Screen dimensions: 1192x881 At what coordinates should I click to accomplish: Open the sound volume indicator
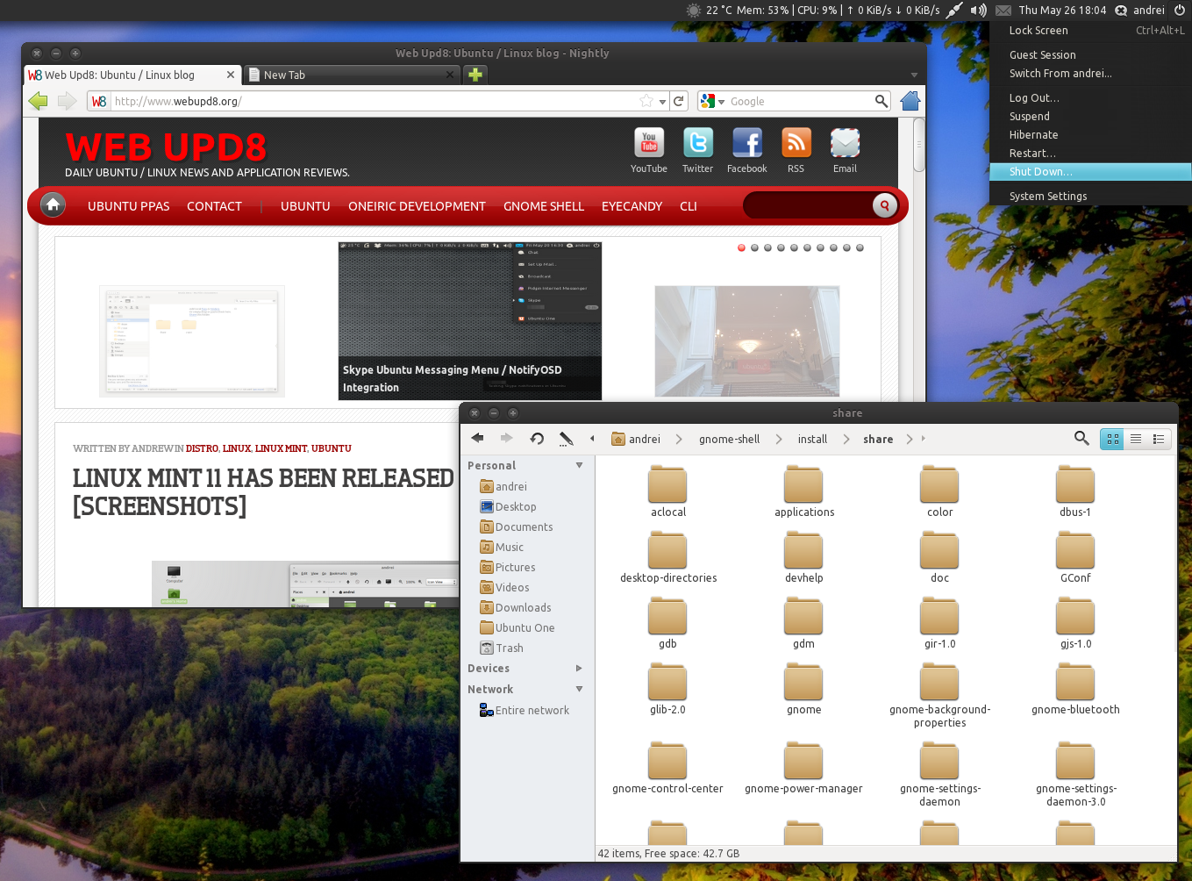pos(979,11)
